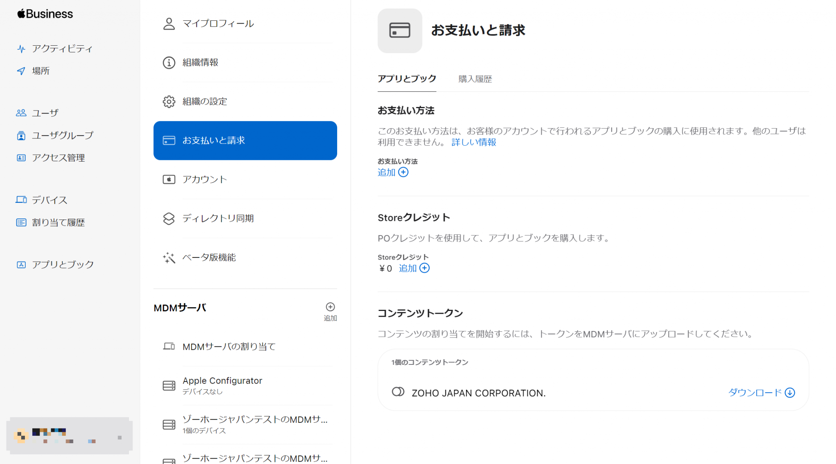This screenshot has height=464, width=836.
Task: Expand MDMサーバ list with the 追加 plus button
Action: point(330,307)
